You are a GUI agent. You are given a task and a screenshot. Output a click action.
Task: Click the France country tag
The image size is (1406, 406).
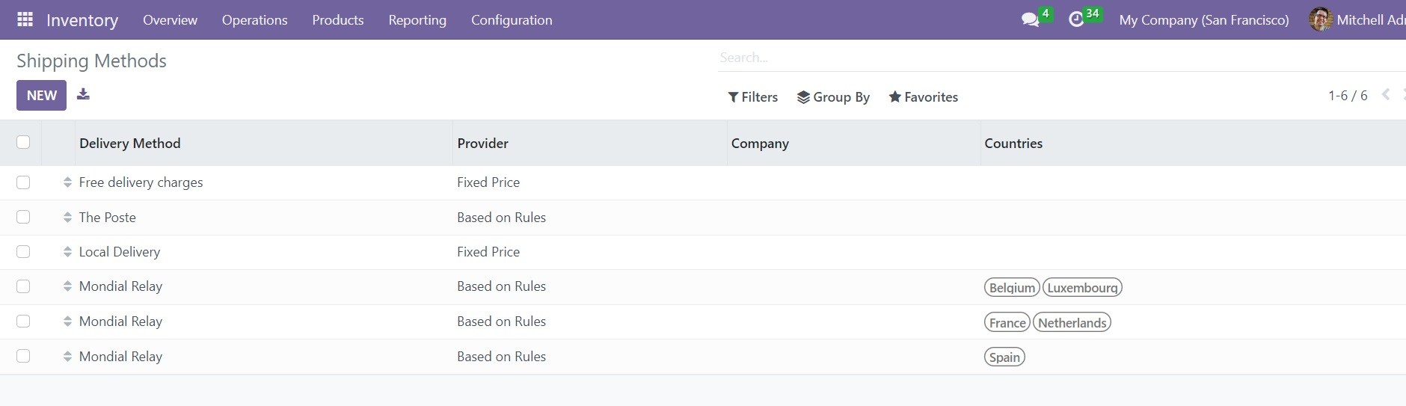tap(1007, 323)
